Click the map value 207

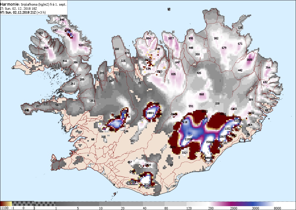pos(38,106)
